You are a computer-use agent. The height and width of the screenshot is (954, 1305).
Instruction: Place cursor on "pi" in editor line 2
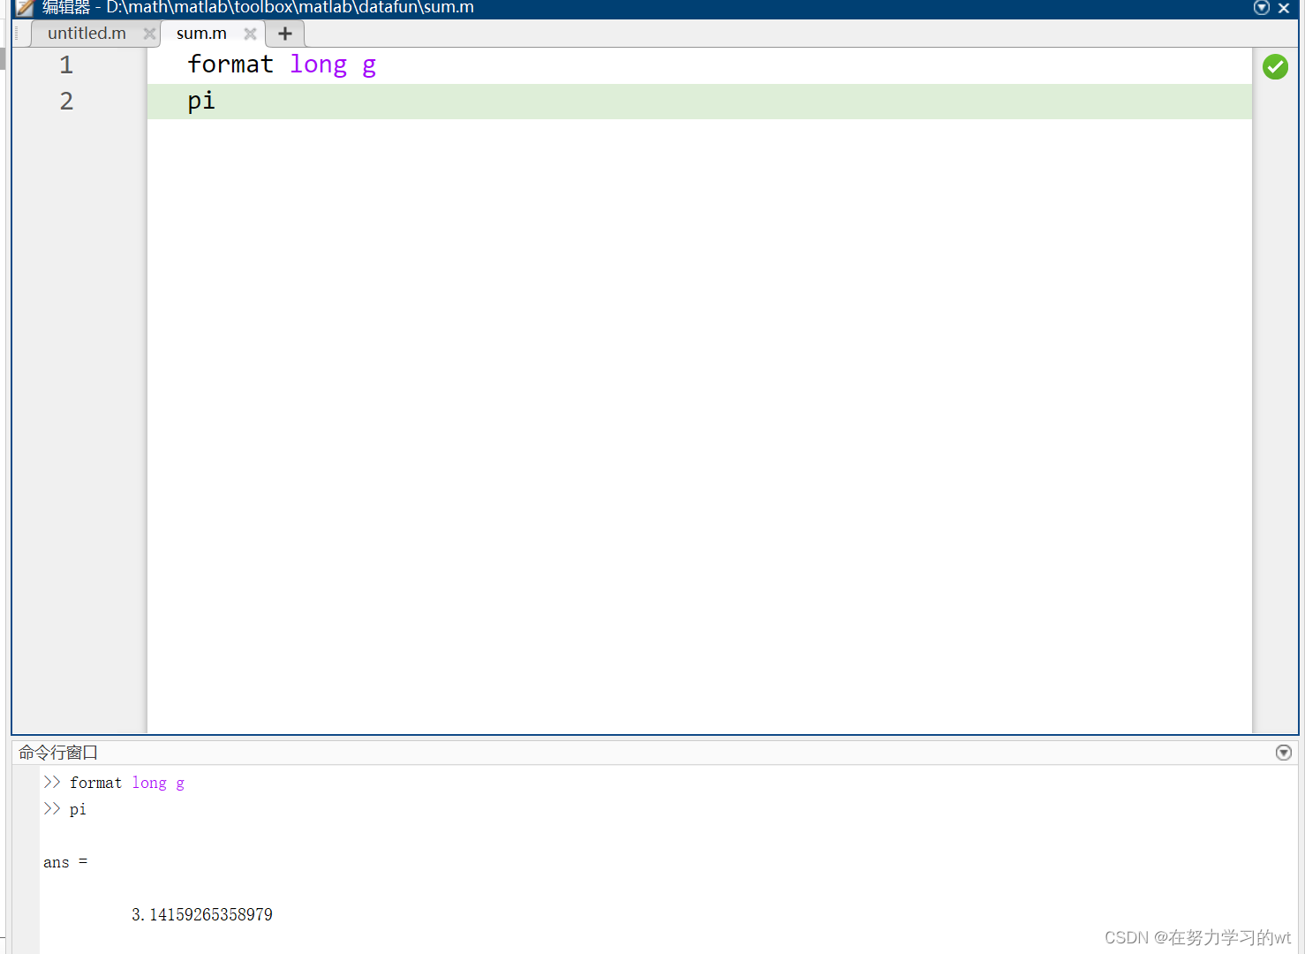point(201,101)
